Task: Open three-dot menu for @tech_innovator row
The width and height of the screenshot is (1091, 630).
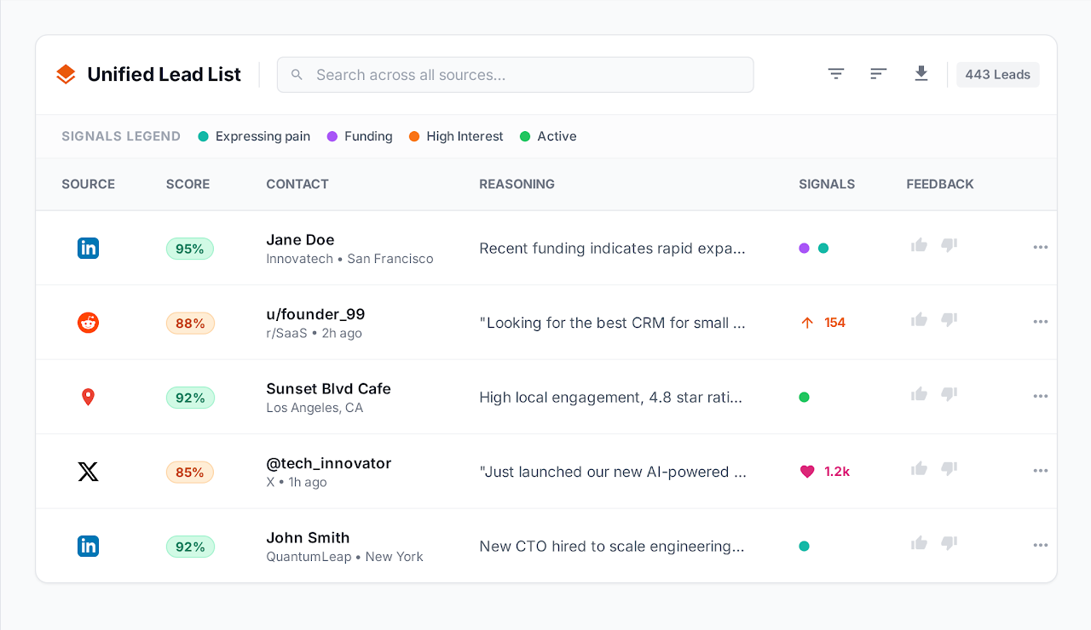Action: tap(1040, 471)
